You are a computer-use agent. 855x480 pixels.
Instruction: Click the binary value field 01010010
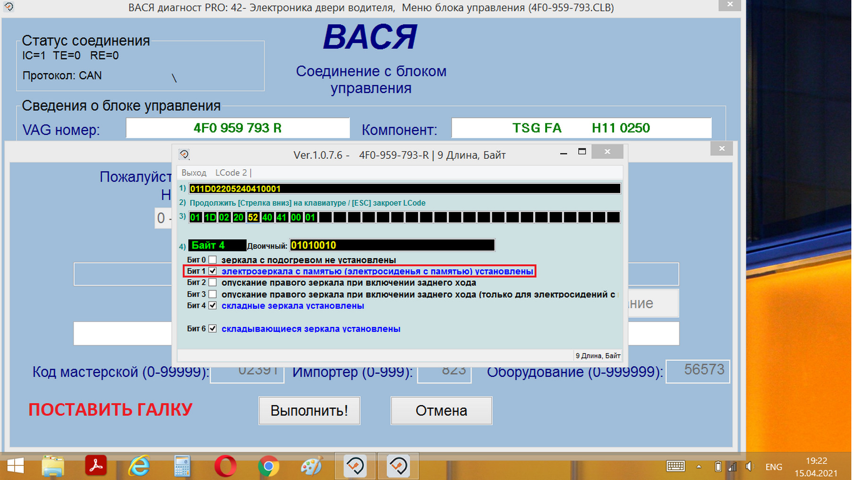click(392, 245)
